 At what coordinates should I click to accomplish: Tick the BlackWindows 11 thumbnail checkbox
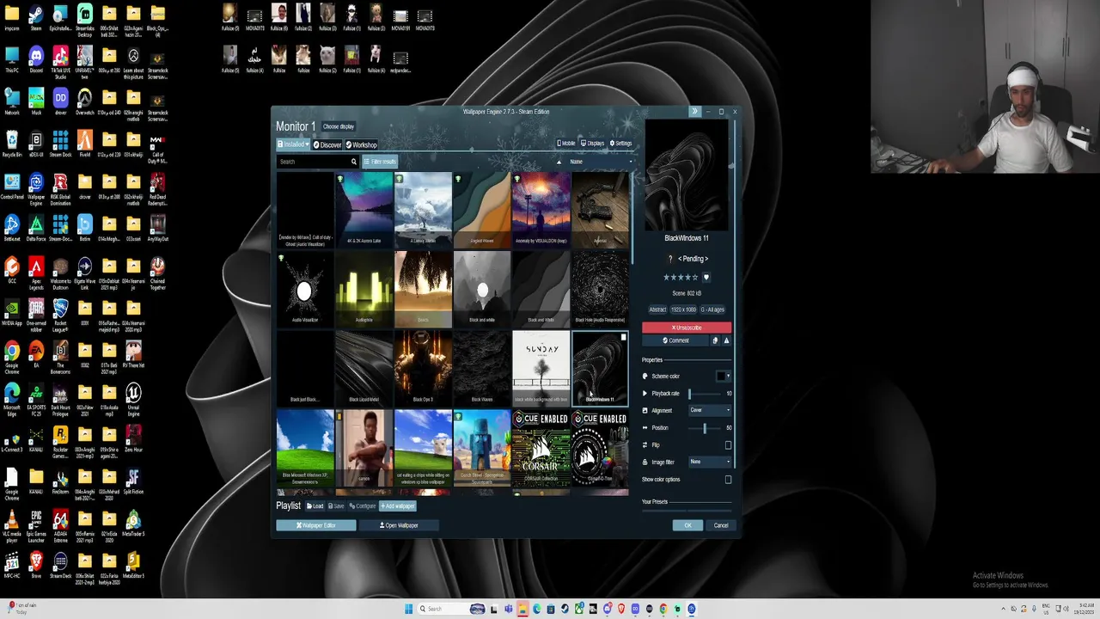coord(624,337)
